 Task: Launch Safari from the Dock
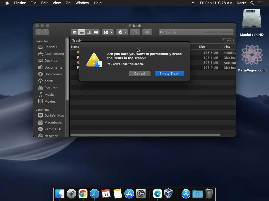point(95,194)
